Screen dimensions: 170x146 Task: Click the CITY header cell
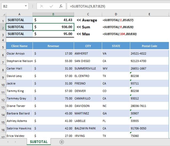[88, 46]
